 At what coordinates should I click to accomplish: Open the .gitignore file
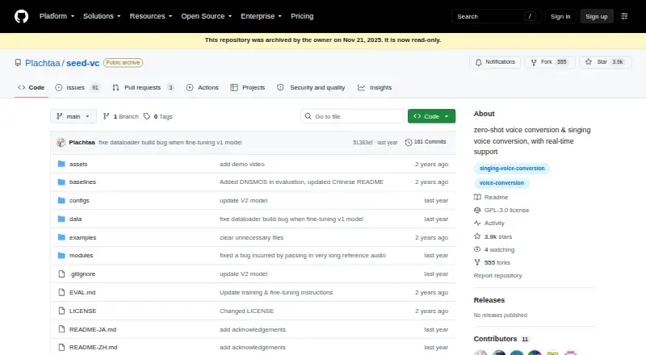(82, 274)
